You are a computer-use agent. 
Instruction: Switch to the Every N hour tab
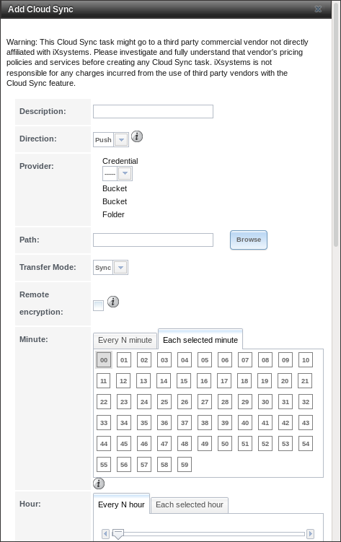point(121,504)
